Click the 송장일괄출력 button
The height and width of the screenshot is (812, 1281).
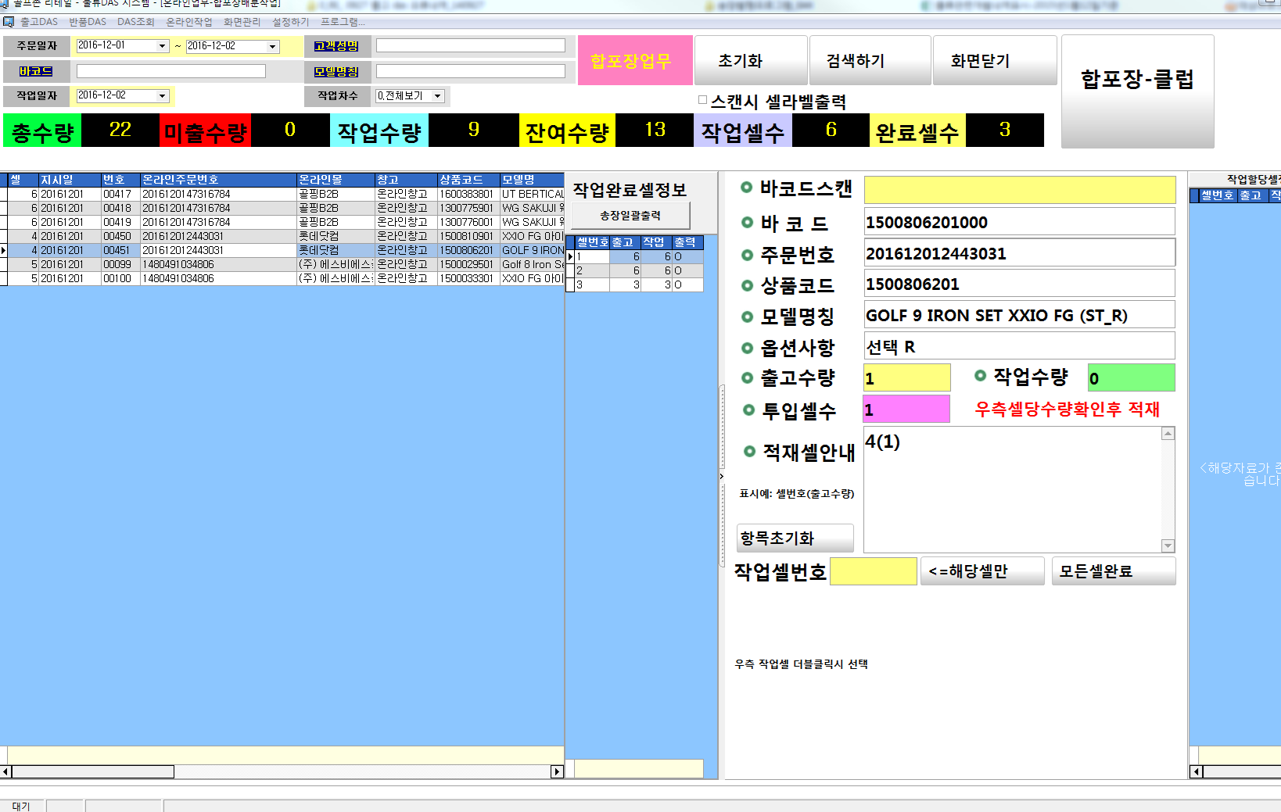pyautogui.click(x=630, y=216)
